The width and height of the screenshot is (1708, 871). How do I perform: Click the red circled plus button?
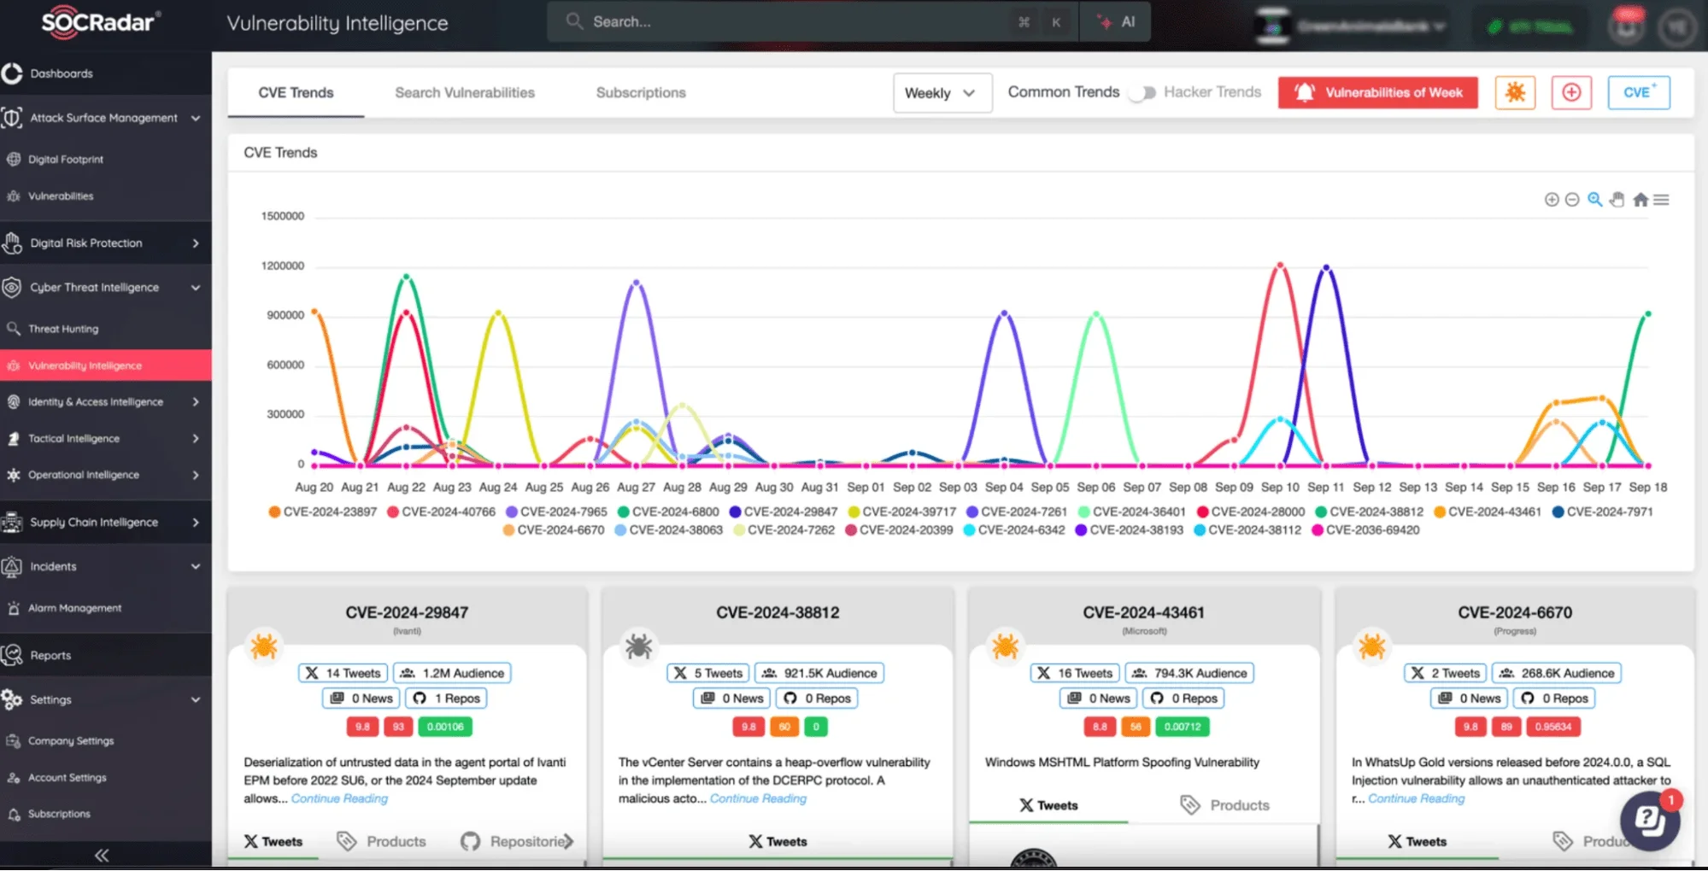click(x=1571, y=92)
